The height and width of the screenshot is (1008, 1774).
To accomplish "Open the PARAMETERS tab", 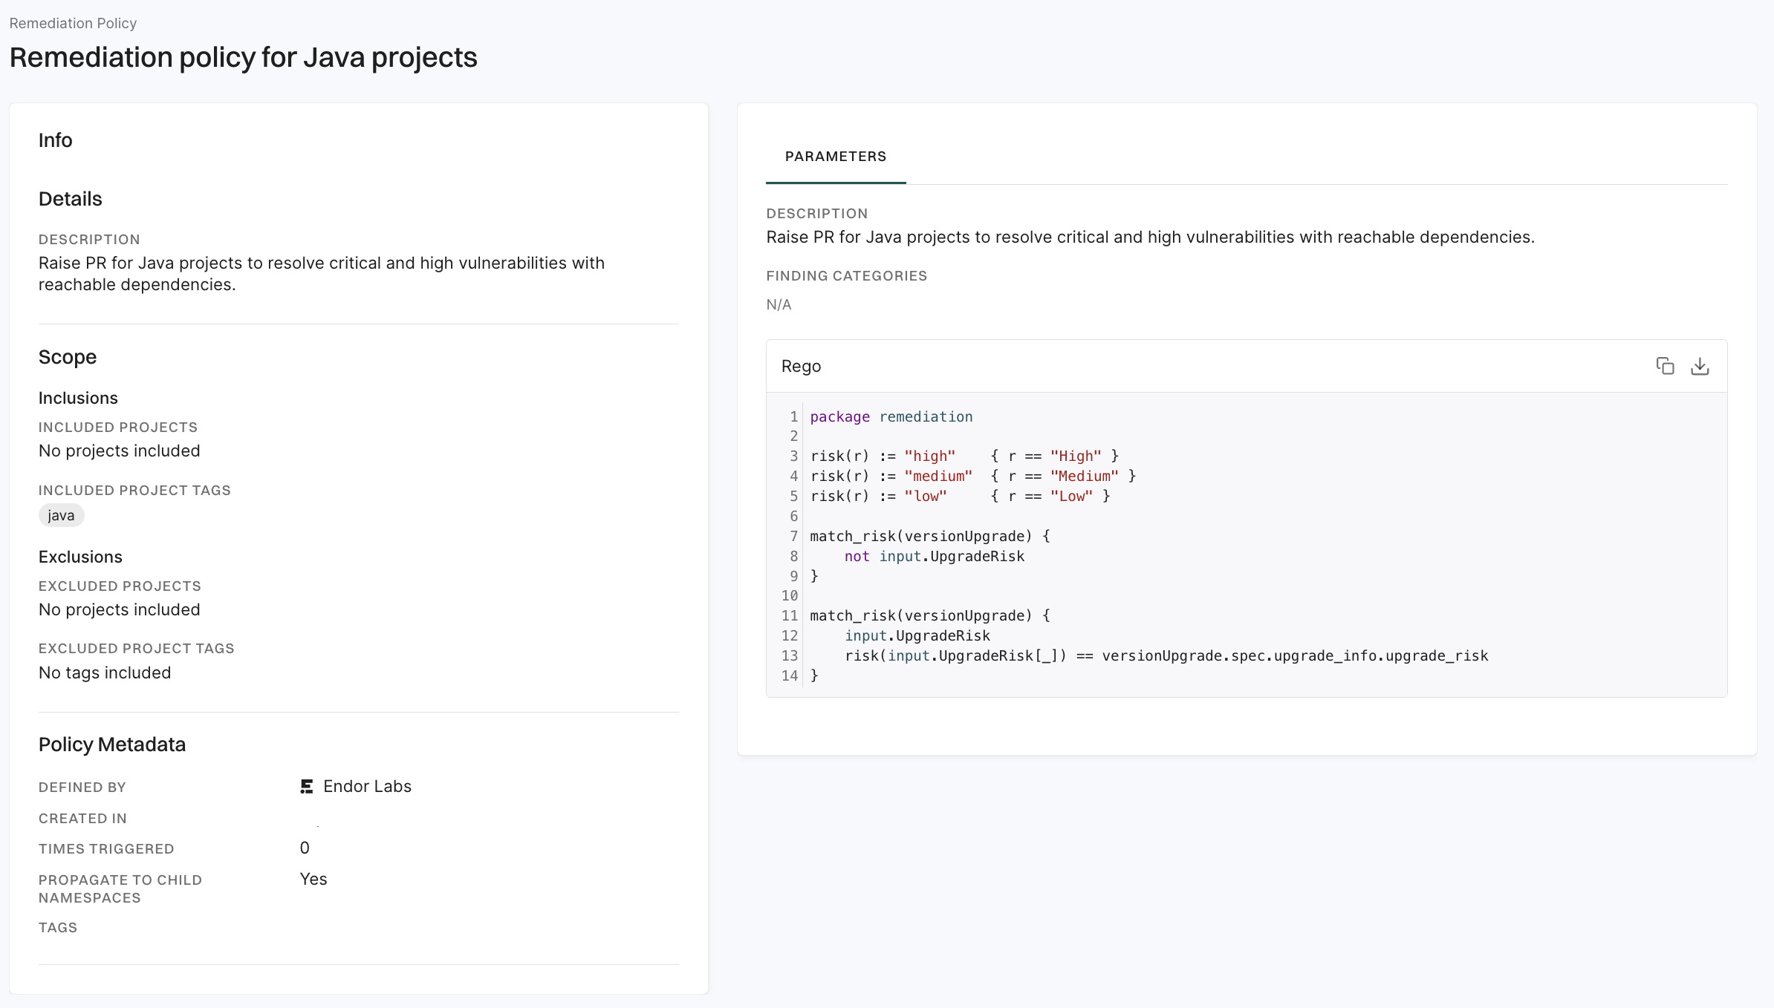I will point(835,157).
